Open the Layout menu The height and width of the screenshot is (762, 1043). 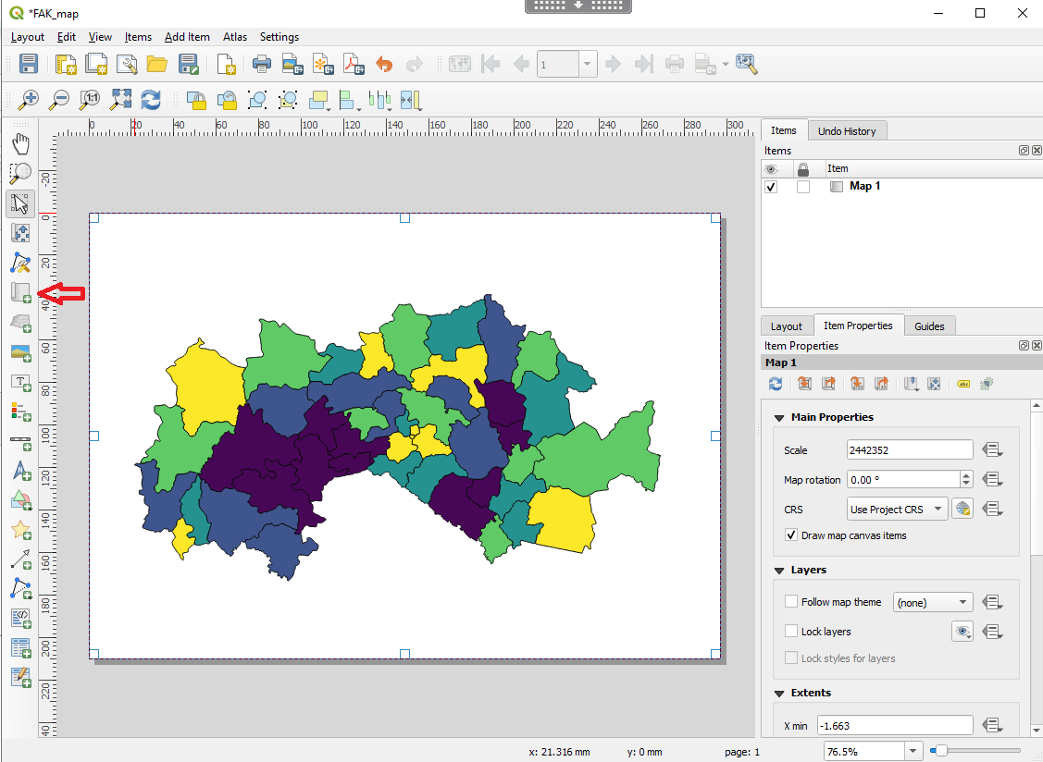click(27, 37)
